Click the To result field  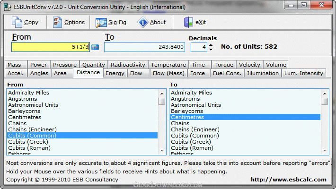point(145,47)
